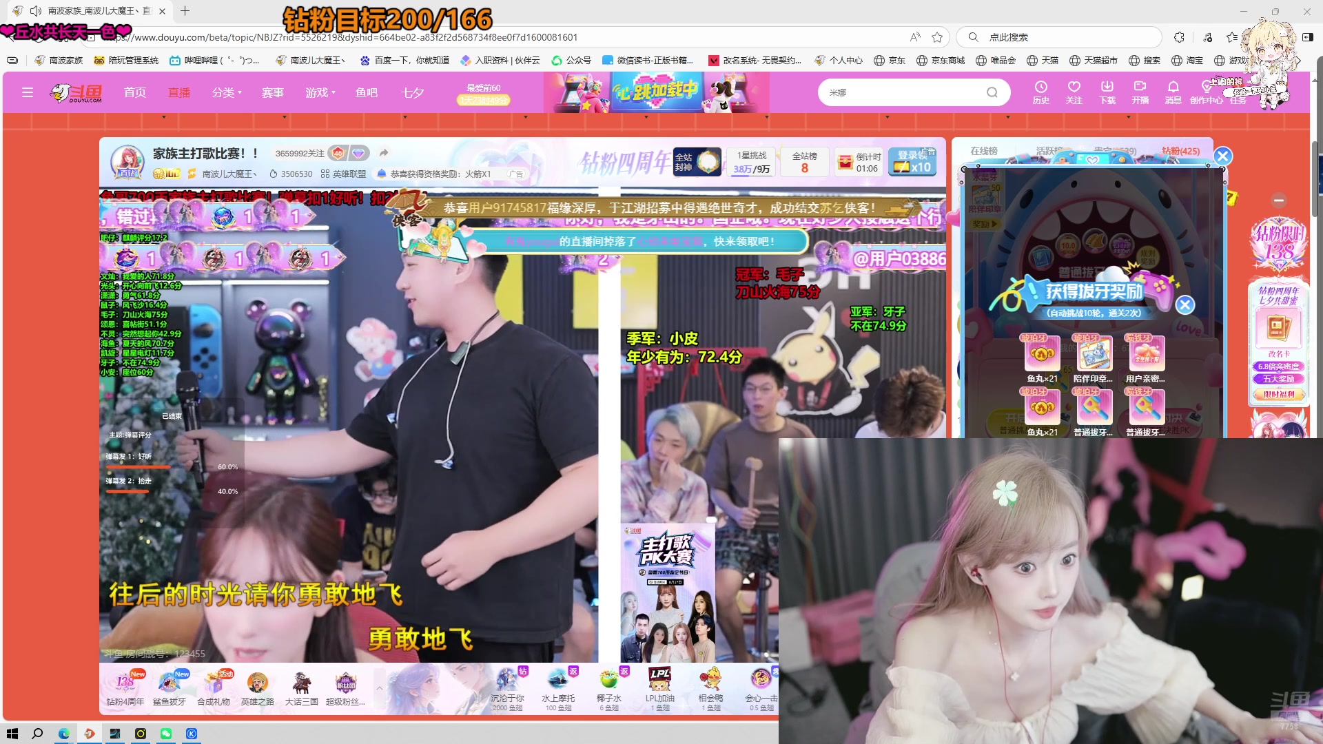Open the 全站榜 8 ranking
1323x744 pixels.
pyautogui.click(x=804, y=162)
